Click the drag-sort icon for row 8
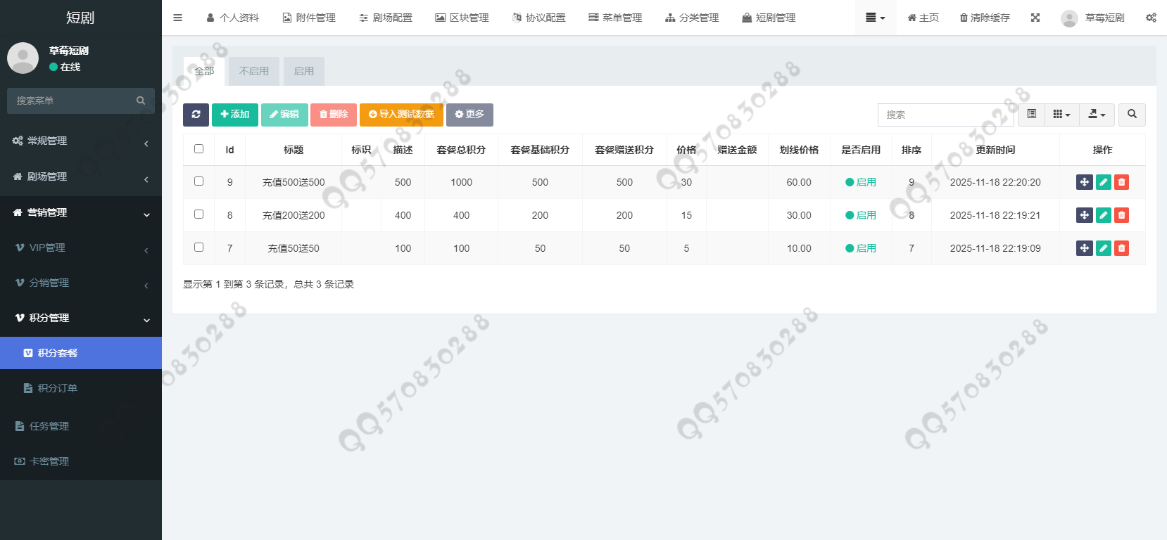Image resolution: width=1167 pixels, height=540 pixels. [x=1085, y=215]
